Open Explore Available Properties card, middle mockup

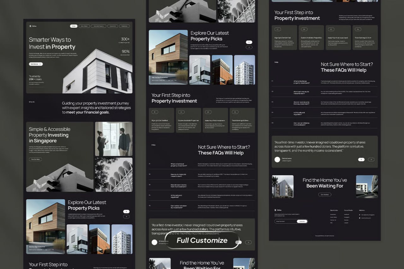[188, 120]
